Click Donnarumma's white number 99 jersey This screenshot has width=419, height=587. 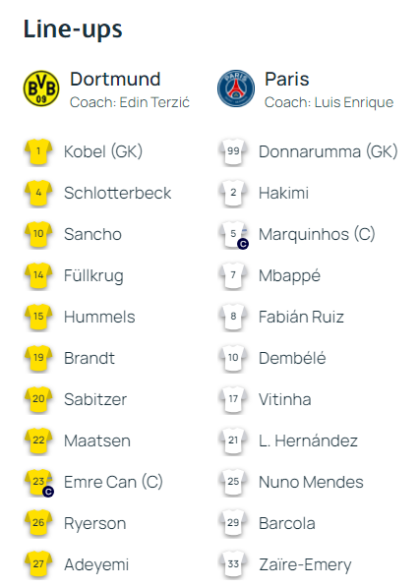(233, 151)
